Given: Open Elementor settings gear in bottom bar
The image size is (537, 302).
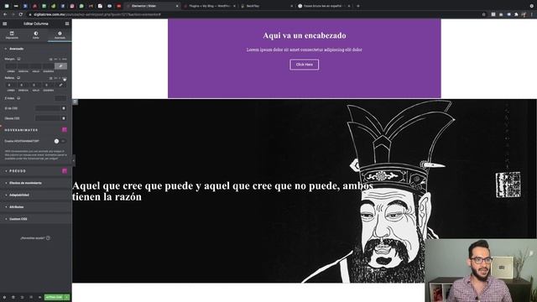Looking at the screenshot, I should coord(4,297).
